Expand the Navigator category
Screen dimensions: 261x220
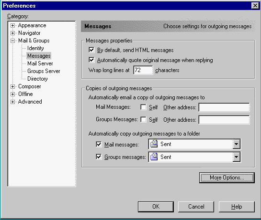pyautogui.click(x=12, y=33)
